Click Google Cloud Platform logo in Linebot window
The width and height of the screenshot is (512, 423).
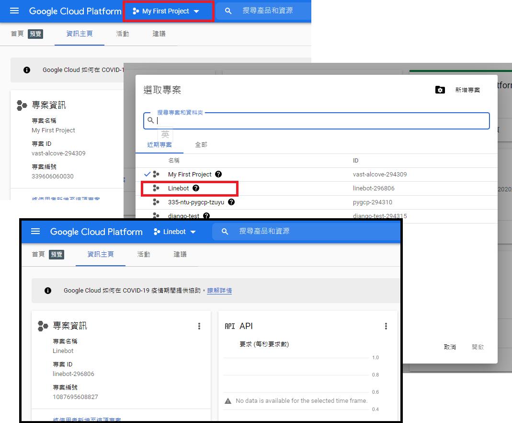click(96, 232)
